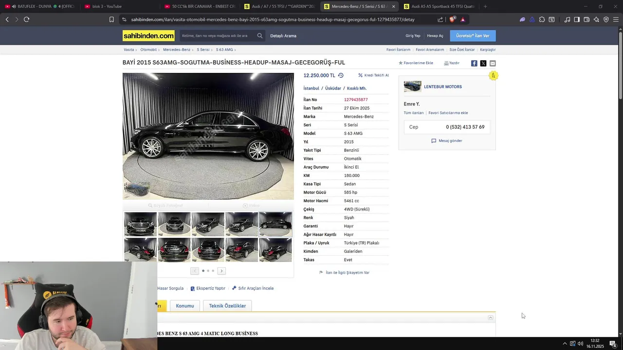
Task: Open the main car photo
Action: (x=208, y=136)
